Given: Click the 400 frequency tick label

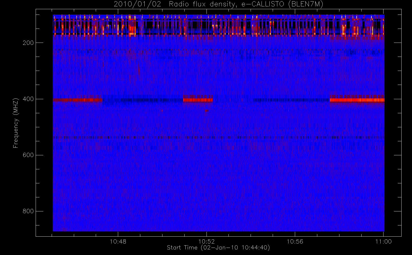Looking at the screenshot, I should (x=28, y=99).
